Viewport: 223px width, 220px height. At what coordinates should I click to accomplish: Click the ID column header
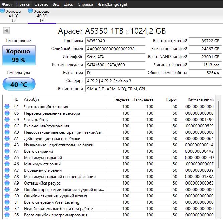tap(16, 99)
